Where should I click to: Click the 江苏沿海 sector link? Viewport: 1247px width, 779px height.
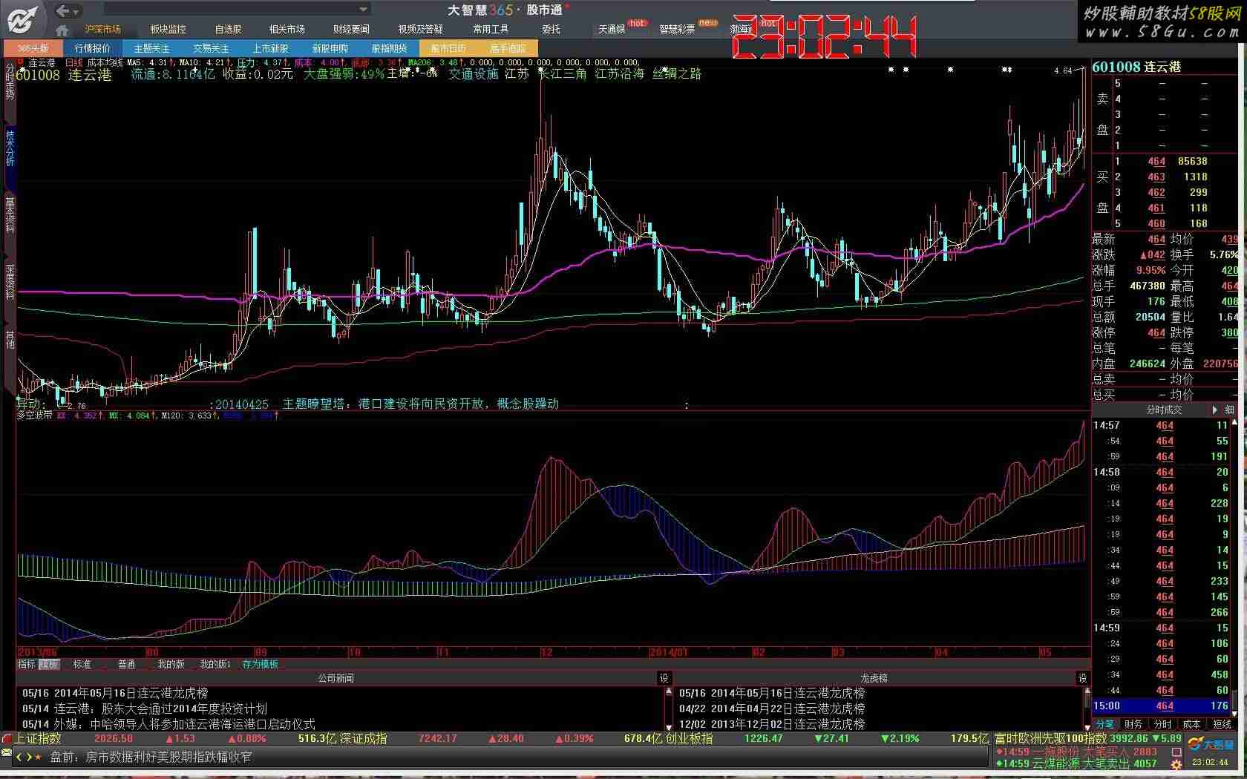point(620,73)
